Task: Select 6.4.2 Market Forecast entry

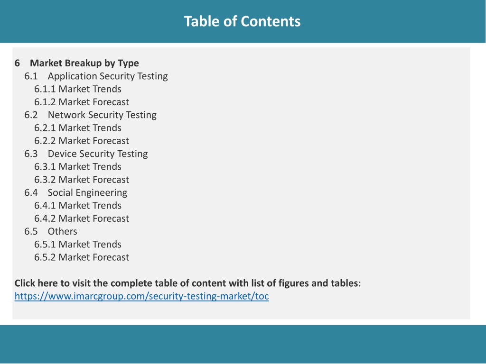Action: [82, 218]
